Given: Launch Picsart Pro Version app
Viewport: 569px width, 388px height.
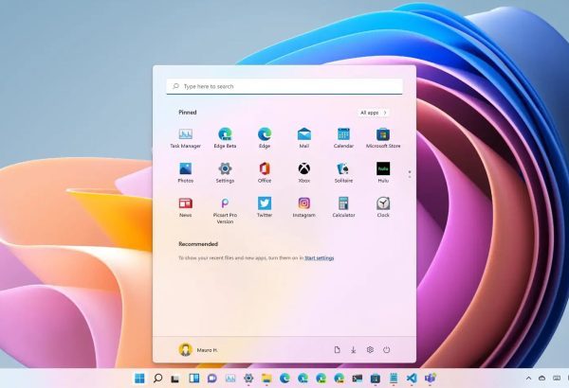Looking at the screenshot, I should 225,210.
